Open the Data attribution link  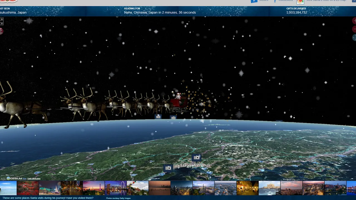[34, 179]
